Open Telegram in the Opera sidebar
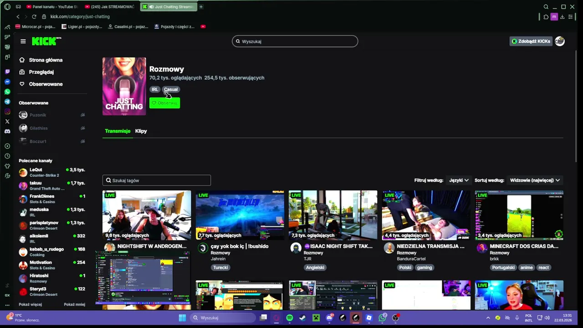This screenshot has height=328, width=583. pos(7,102)
